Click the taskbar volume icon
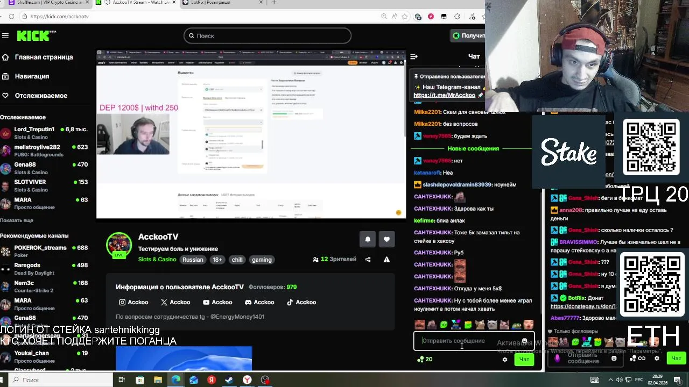 coord(620,380)
